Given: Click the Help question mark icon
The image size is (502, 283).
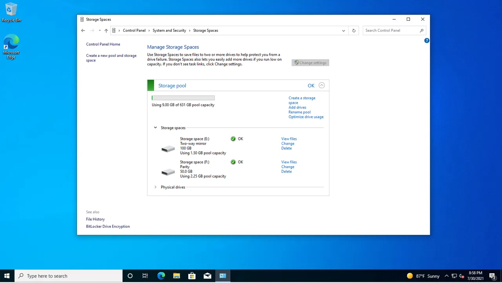Looking at the screenshot, I should (427, 40).
